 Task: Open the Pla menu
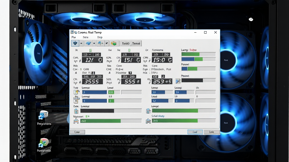click(73, 37)
